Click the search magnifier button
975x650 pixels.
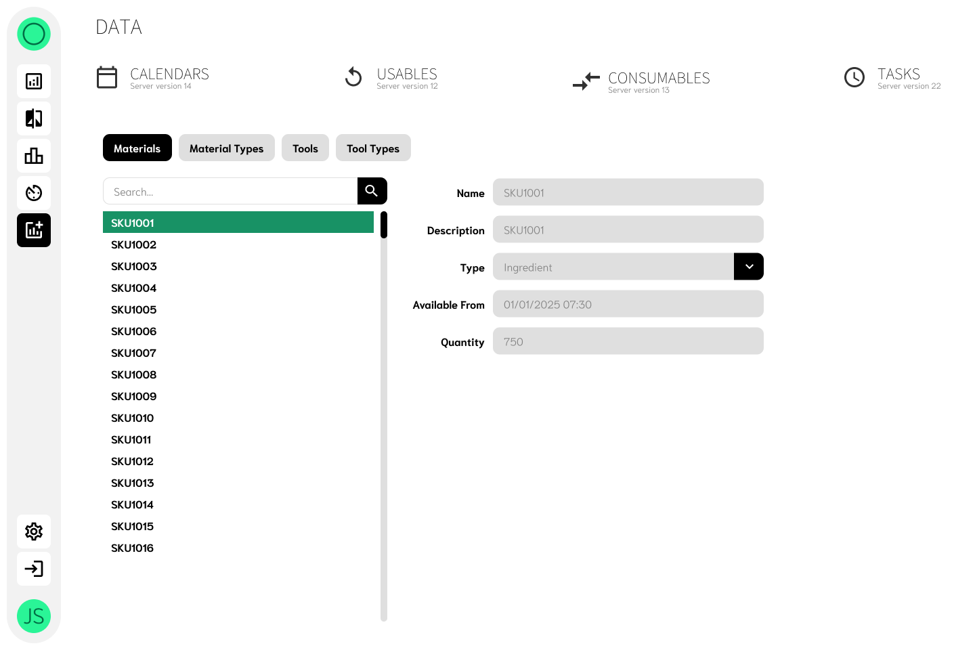click(372, 191)
